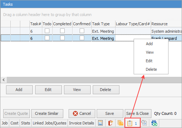Click the Cancel button
Screen dimensions: 182x128
click(82, 113)
